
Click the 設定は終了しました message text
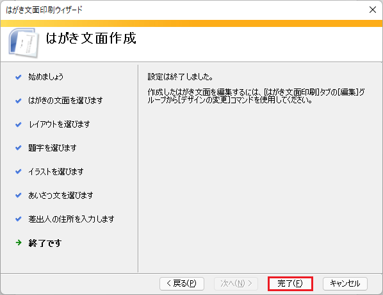[180, 77]
